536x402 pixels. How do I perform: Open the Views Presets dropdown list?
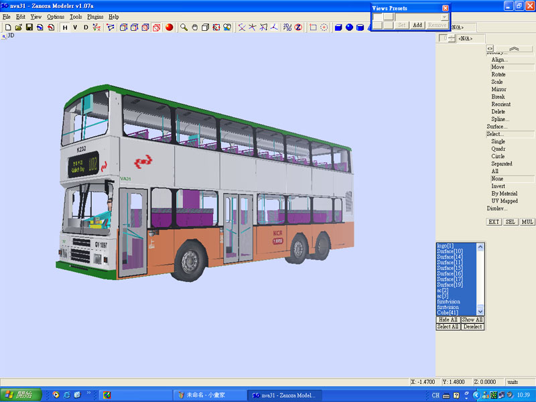click(x=444, y=16)
